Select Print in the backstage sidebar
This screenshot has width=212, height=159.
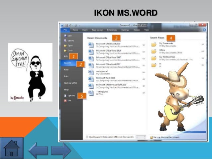[66, 76]
